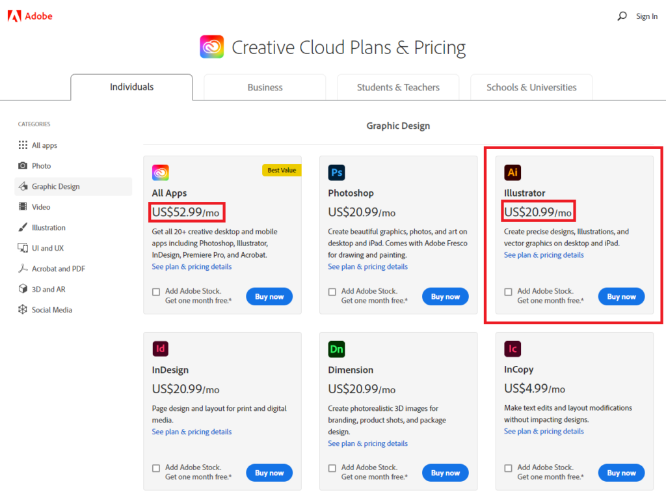
Task: Check Add Adobe Stock on All Apps card
Action: [156, 292]
